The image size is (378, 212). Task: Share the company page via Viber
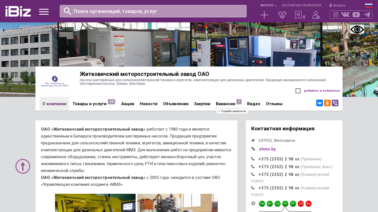pos(335,103)
